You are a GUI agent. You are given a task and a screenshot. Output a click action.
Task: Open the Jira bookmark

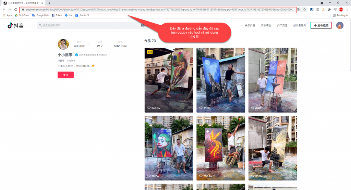pyautogui.click(x=69, y=15)
